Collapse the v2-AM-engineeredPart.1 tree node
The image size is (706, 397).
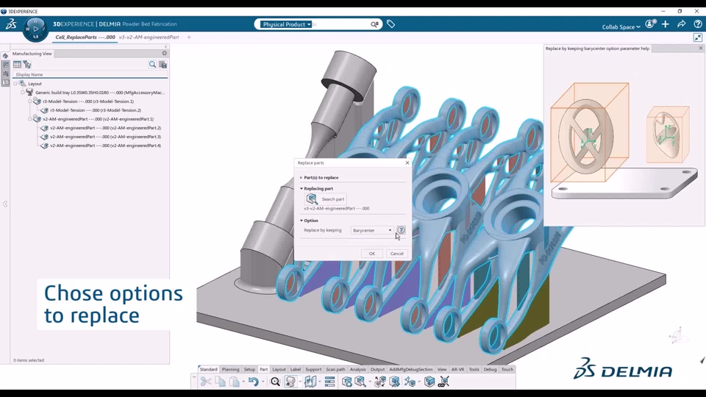click(x=29, y=119)
